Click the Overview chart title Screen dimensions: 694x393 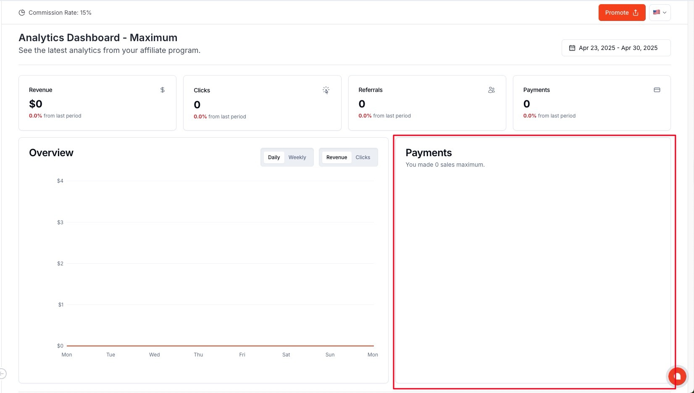51,153
